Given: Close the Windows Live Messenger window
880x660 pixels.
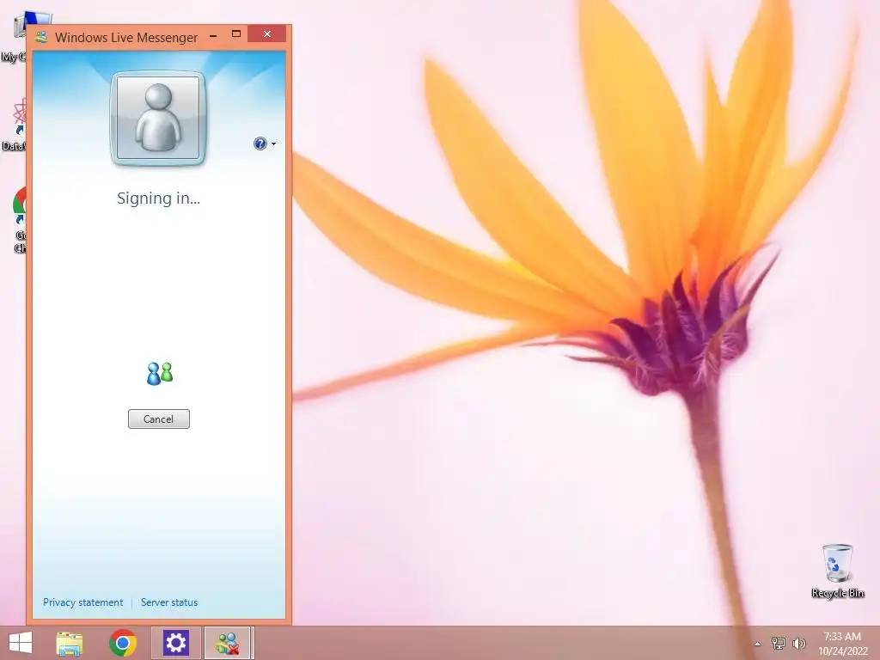Looking at the screenshot, I should (267, 34).
